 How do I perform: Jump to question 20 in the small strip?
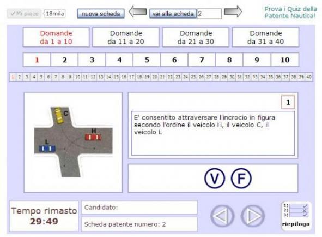[x=155, y=77]
